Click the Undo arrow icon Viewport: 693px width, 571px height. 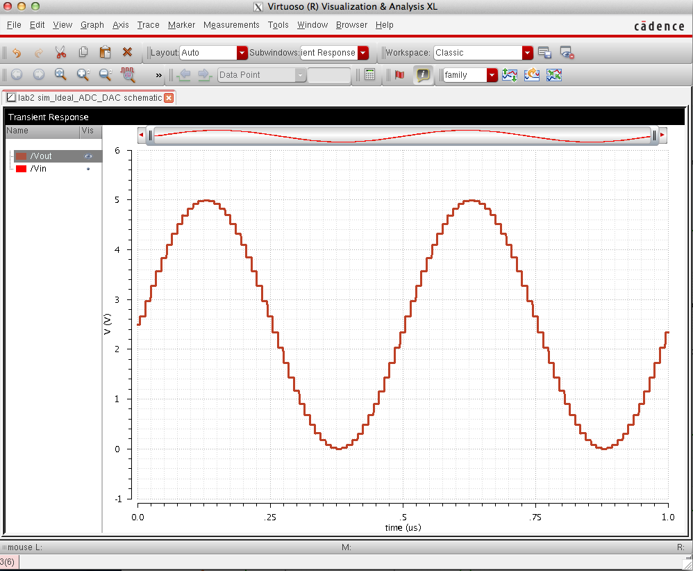click(x=17, y=53)
